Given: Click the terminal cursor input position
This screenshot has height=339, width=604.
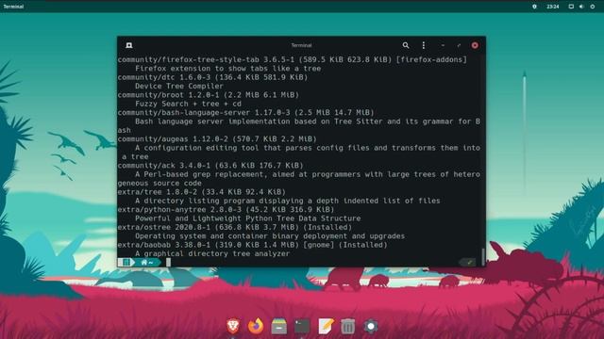Looking at the screenshot, I should [x=168, y=262].
